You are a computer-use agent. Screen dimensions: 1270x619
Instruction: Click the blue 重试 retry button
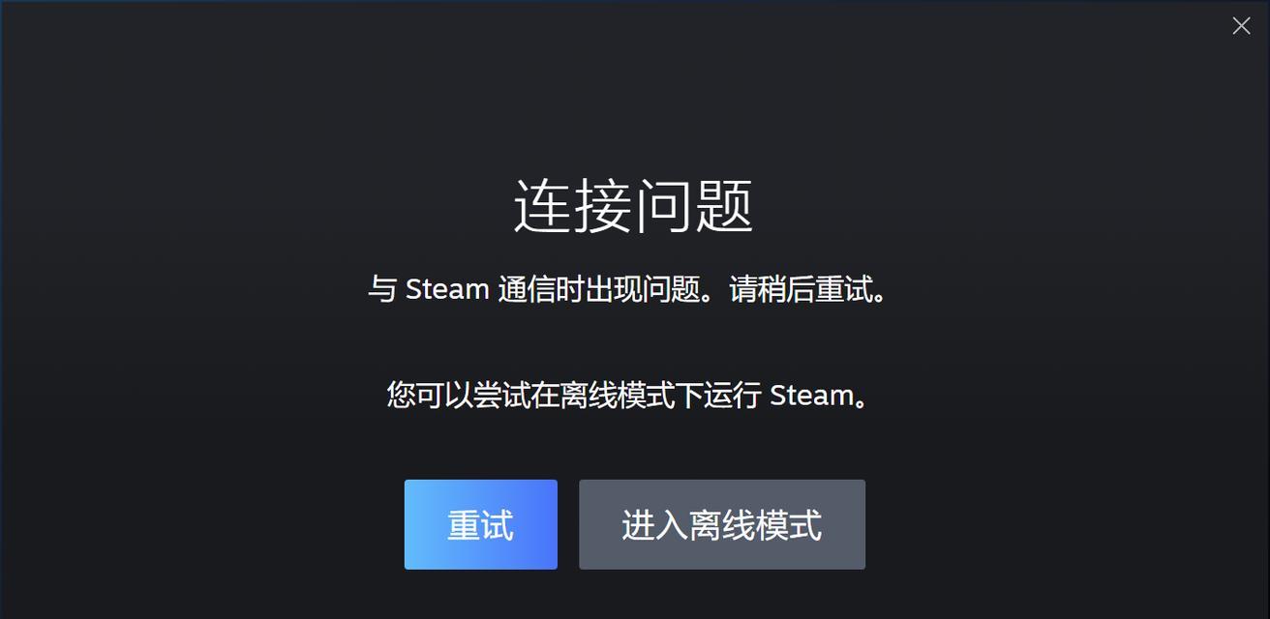click(x=481, y=524)
